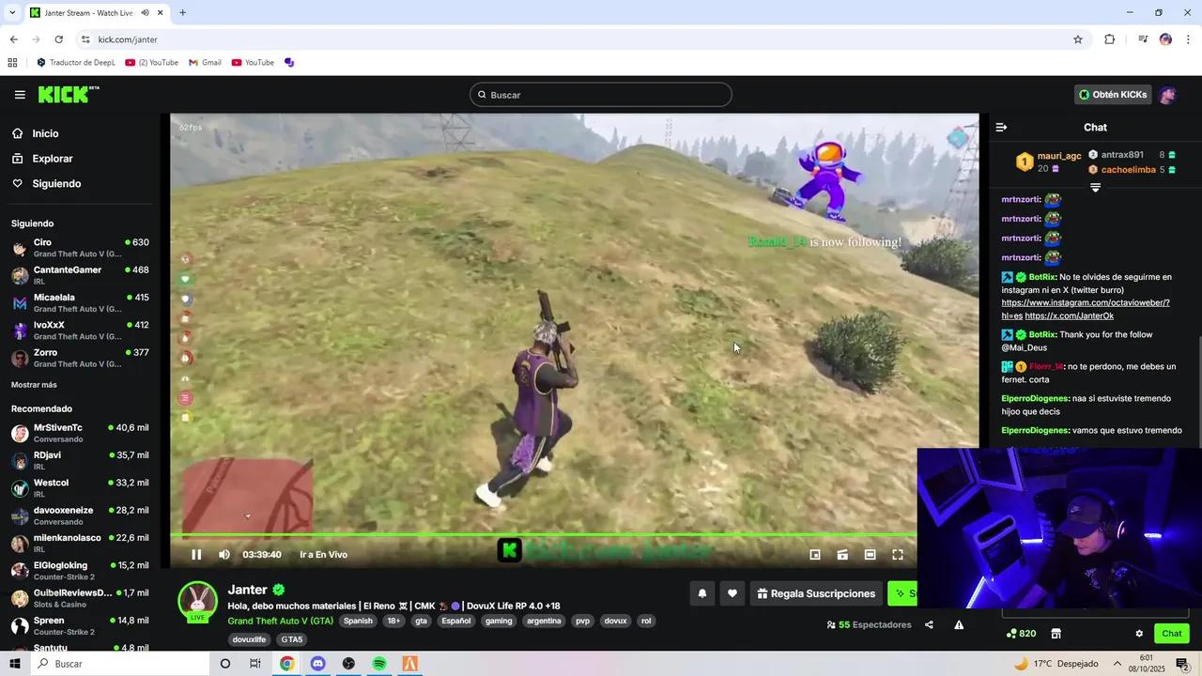Open the Gmail bookmark
The height and width of the screenshot is (676, 1202).
pos(205,63)
